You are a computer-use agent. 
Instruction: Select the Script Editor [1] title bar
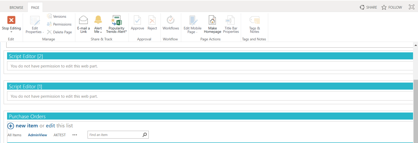210,86
